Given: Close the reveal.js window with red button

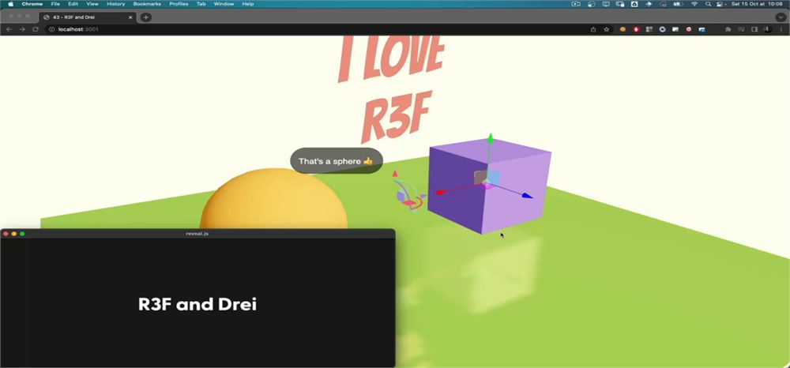Looking at the screenshot, I should (6, 234).
